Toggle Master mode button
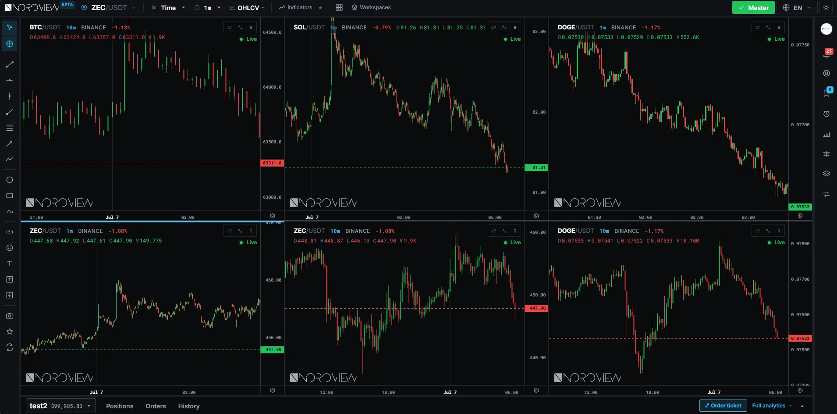 point(753,7)
